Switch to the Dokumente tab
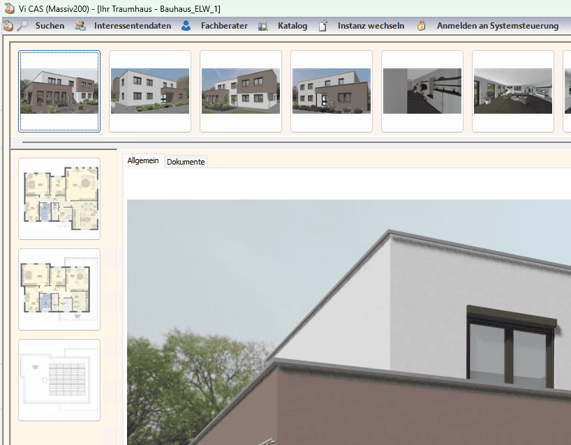The height and width of the screenshot is (445, 571). (186, 162)
